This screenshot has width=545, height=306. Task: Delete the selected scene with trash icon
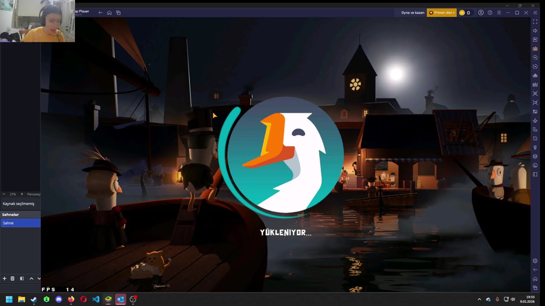12,278
